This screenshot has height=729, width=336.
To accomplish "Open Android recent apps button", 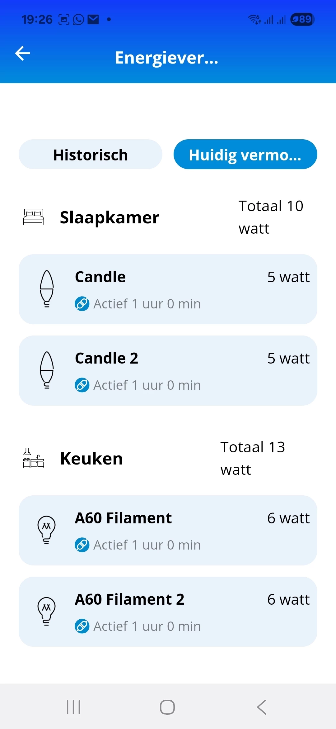I will [x=74, y=707].
